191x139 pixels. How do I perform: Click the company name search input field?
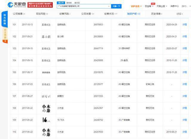[84, 6]
